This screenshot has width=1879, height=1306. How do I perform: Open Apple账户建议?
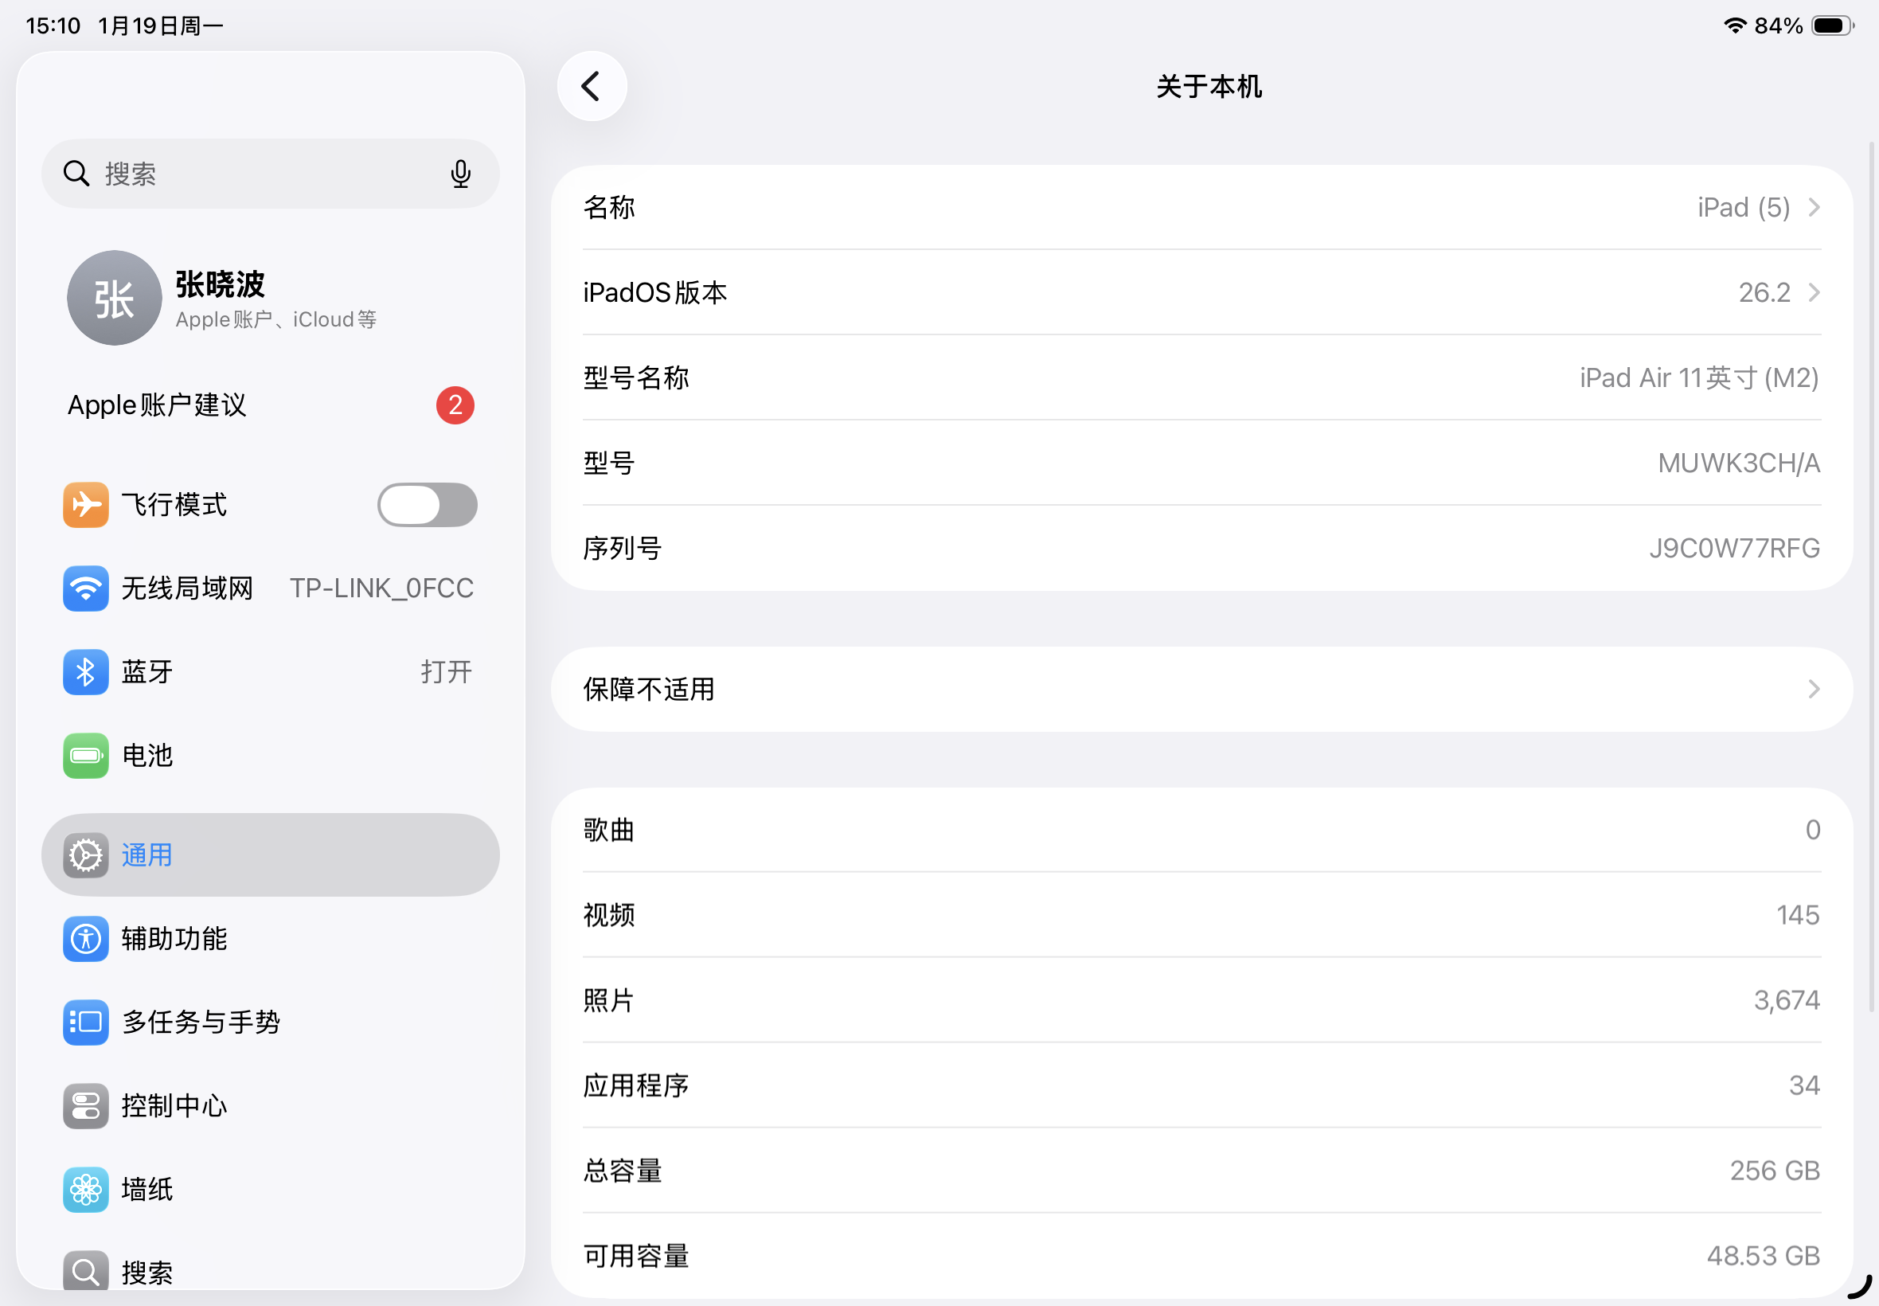[271, 405]
